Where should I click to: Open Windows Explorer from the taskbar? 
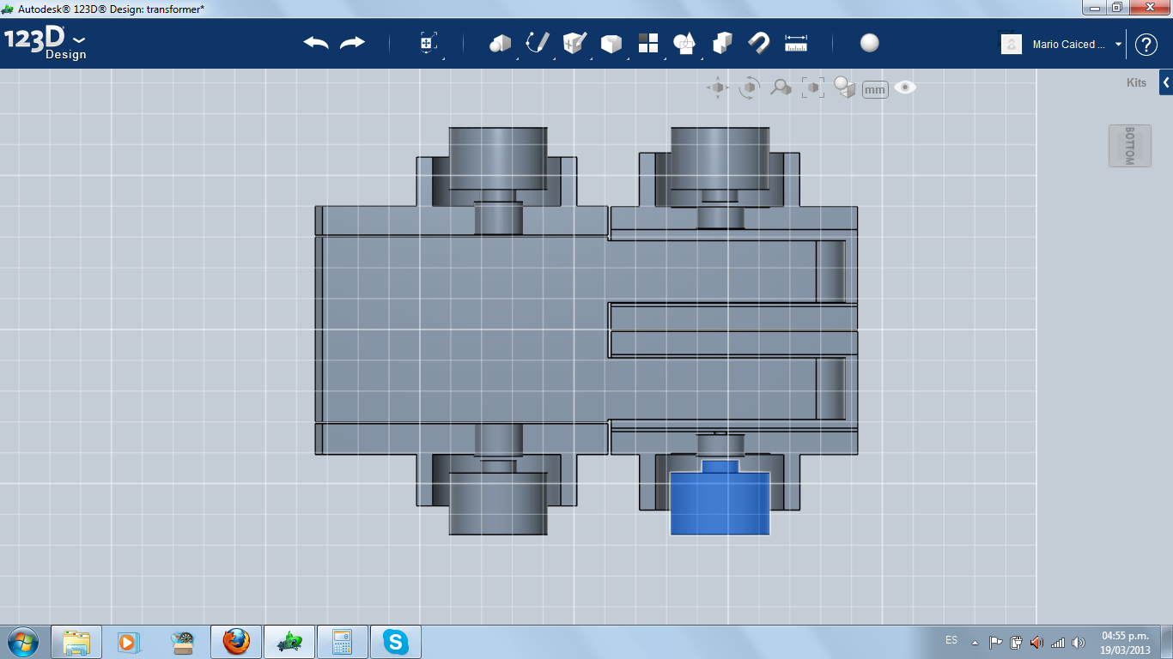(x=76, y=642)
